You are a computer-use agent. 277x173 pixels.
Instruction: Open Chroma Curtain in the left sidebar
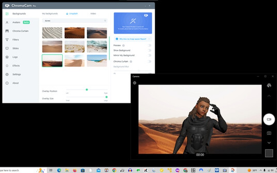coord(21,31)
